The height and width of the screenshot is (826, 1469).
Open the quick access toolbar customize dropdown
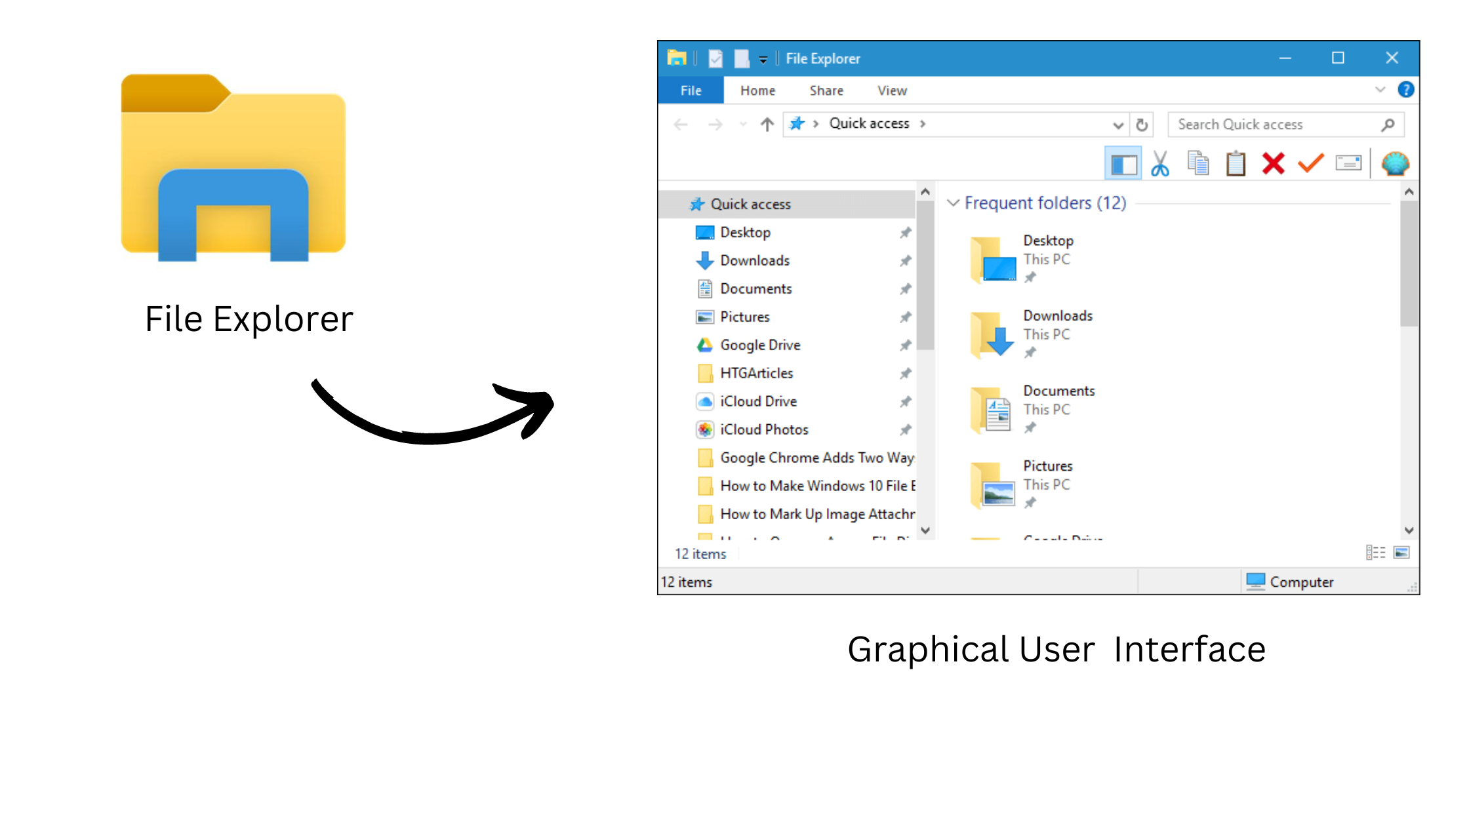click(763, 60)
